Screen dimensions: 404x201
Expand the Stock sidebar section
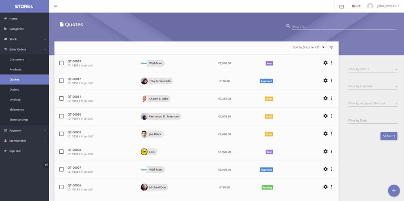pyautogui.click(x=25, y=39)
